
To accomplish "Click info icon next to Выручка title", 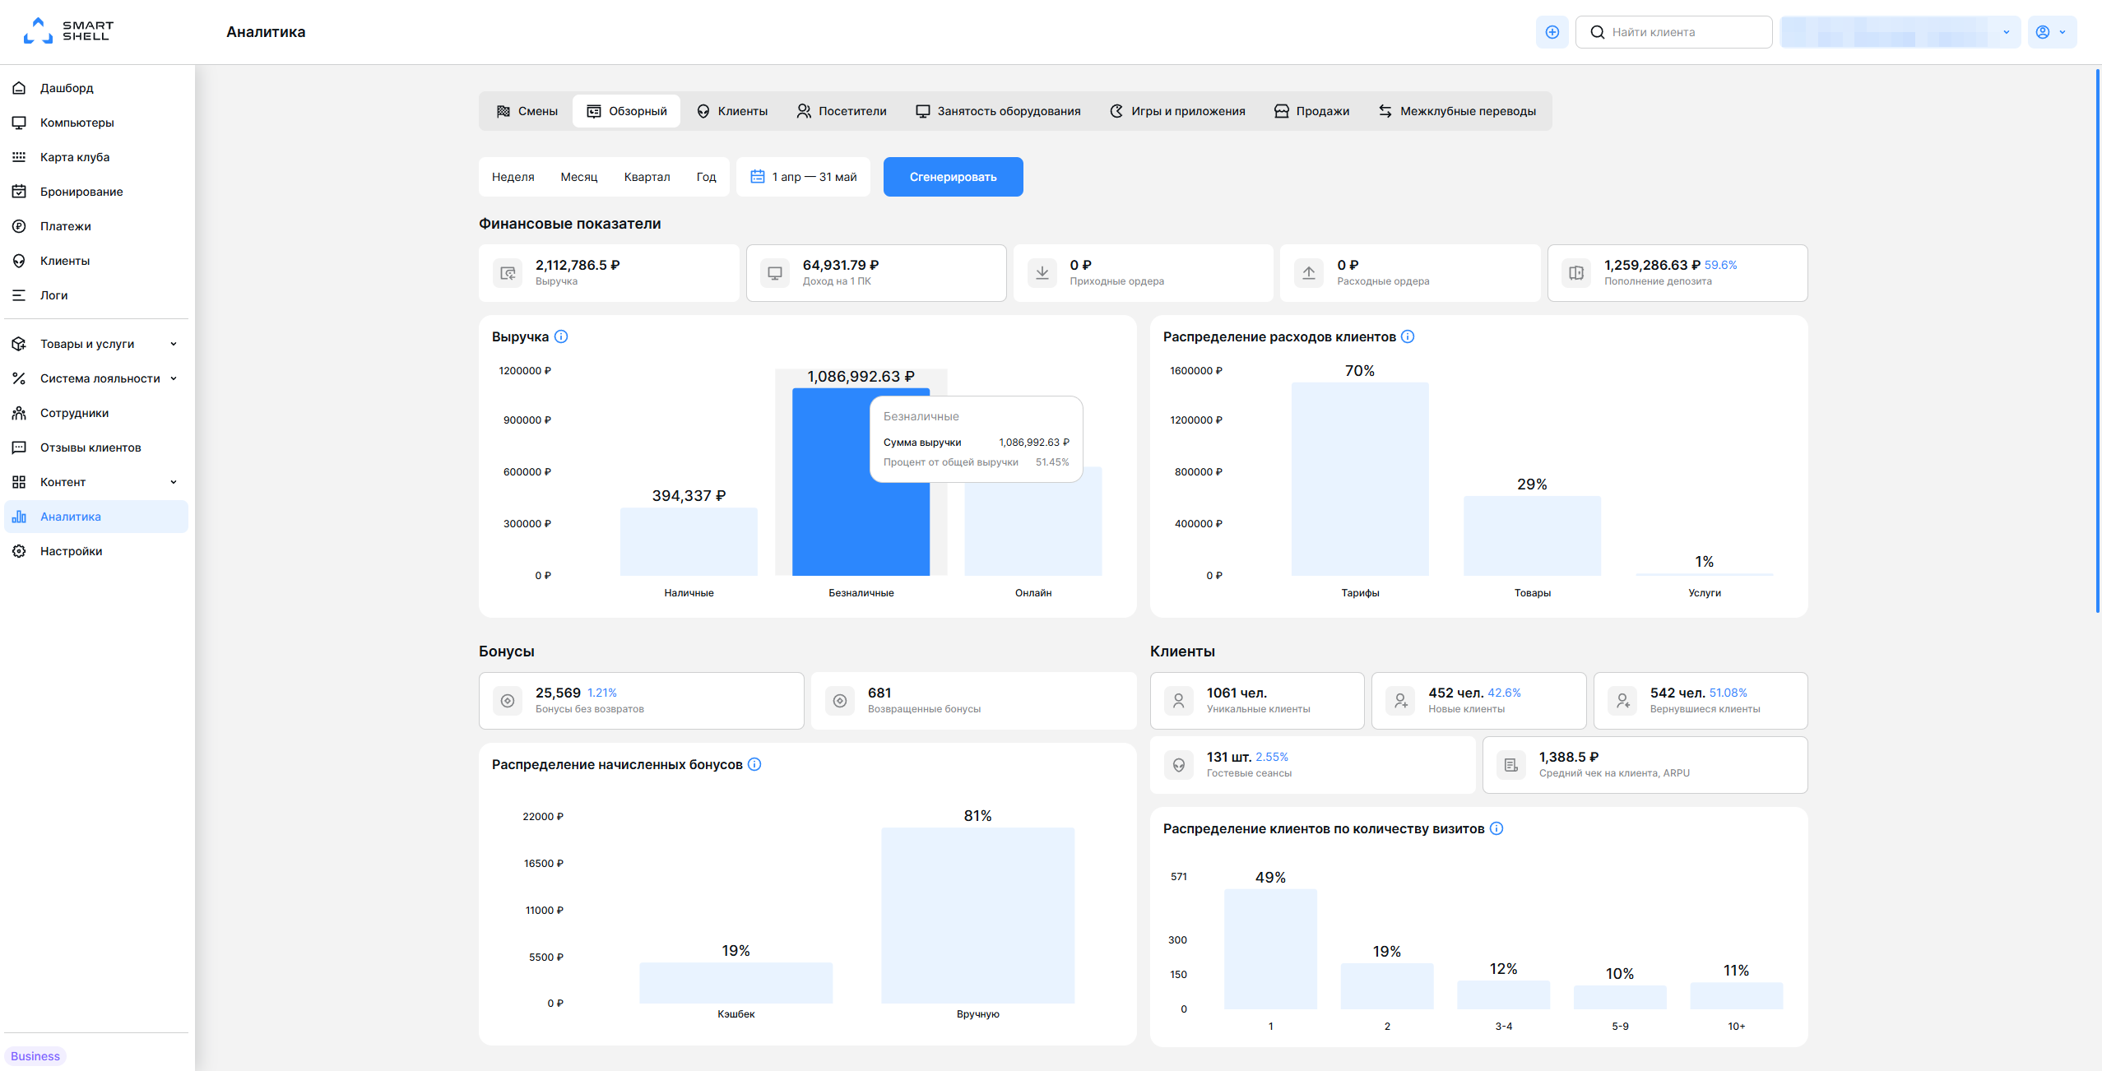I will (x=561, y=336).
